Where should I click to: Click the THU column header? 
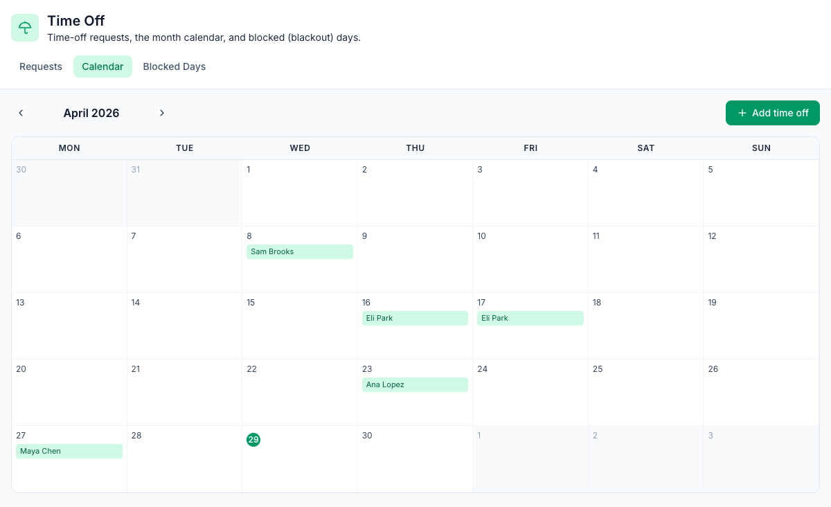415,148
